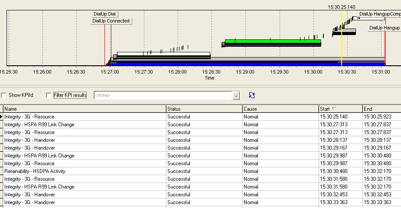Click the white bar near 15:27:30
The image size is (401, 208).
coord(163,54)
